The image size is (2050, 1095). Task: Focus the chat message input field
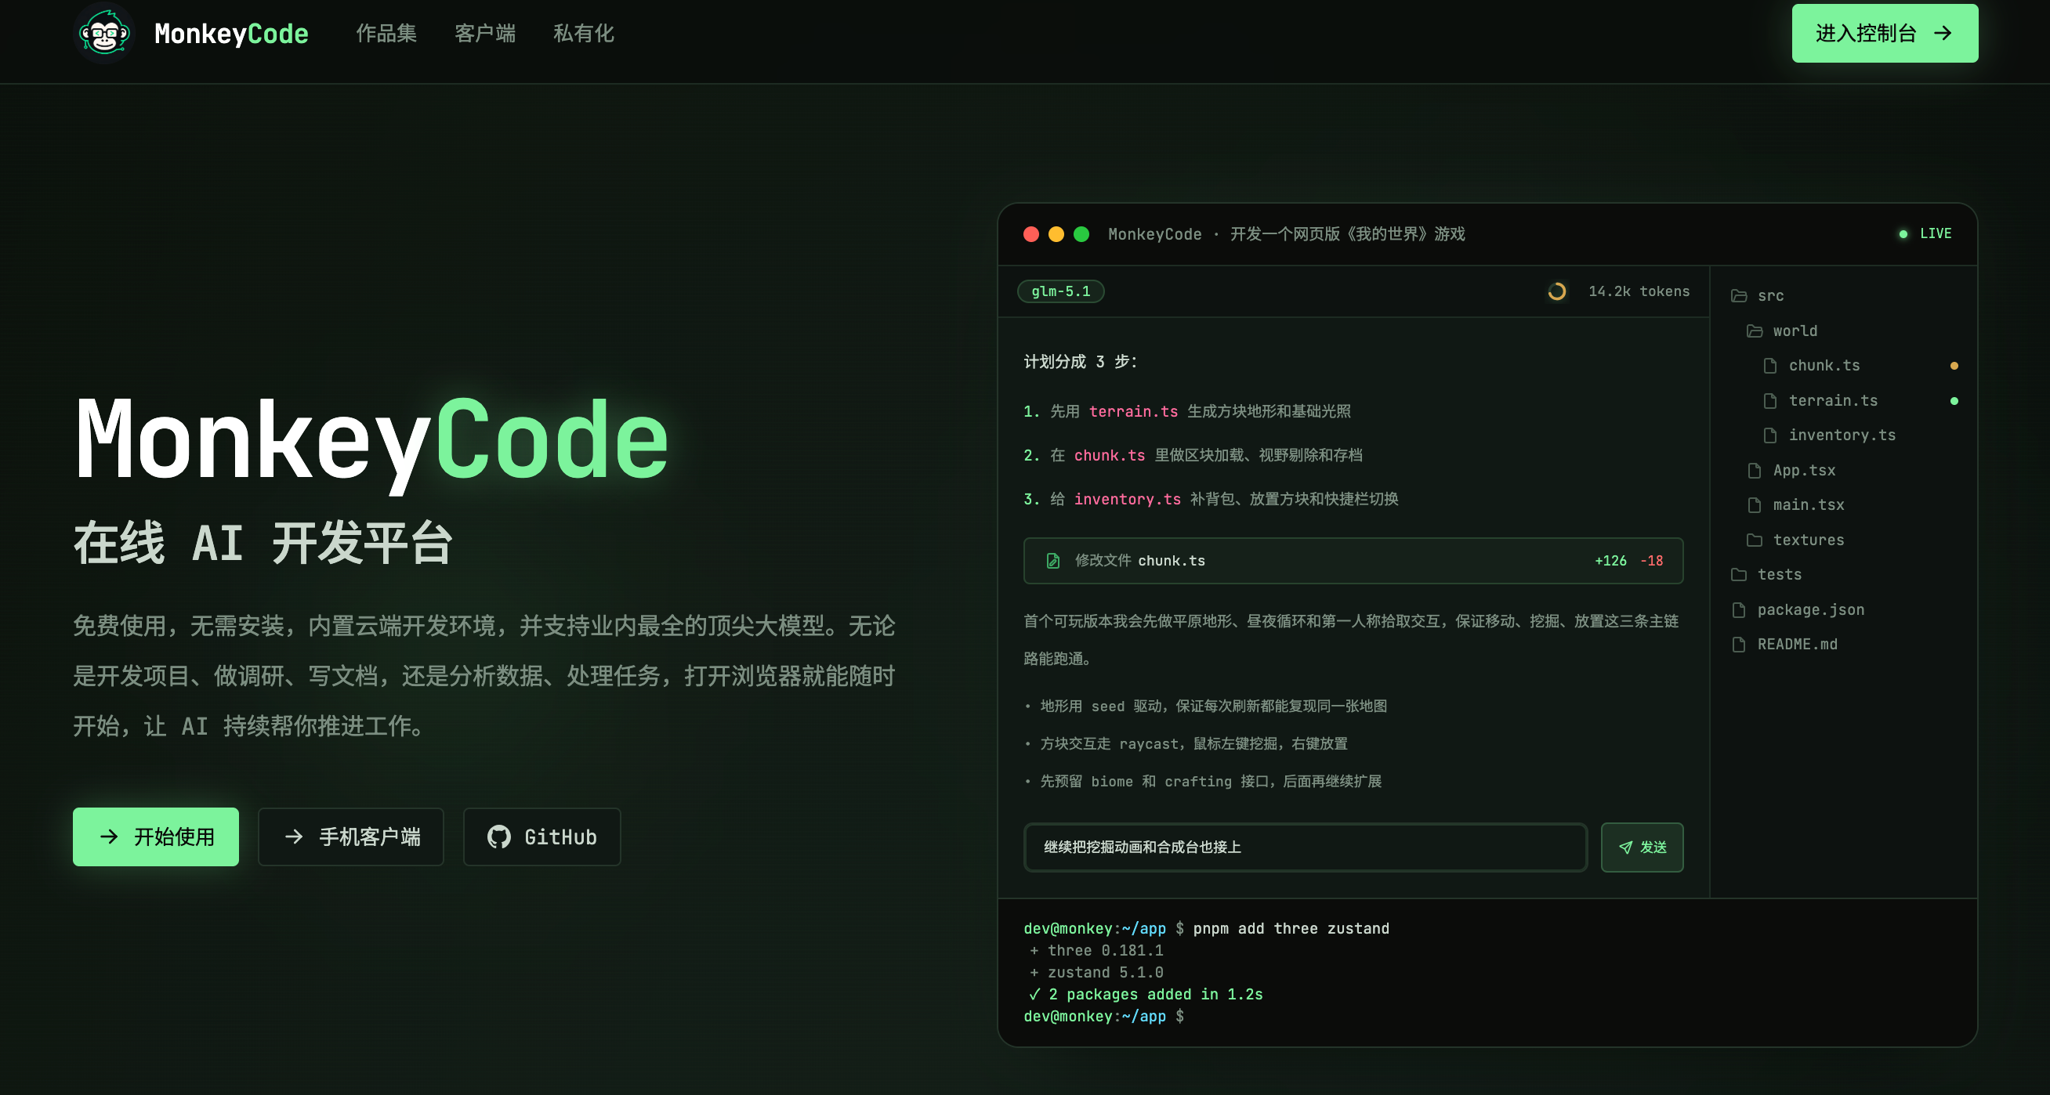point(1305,847)
